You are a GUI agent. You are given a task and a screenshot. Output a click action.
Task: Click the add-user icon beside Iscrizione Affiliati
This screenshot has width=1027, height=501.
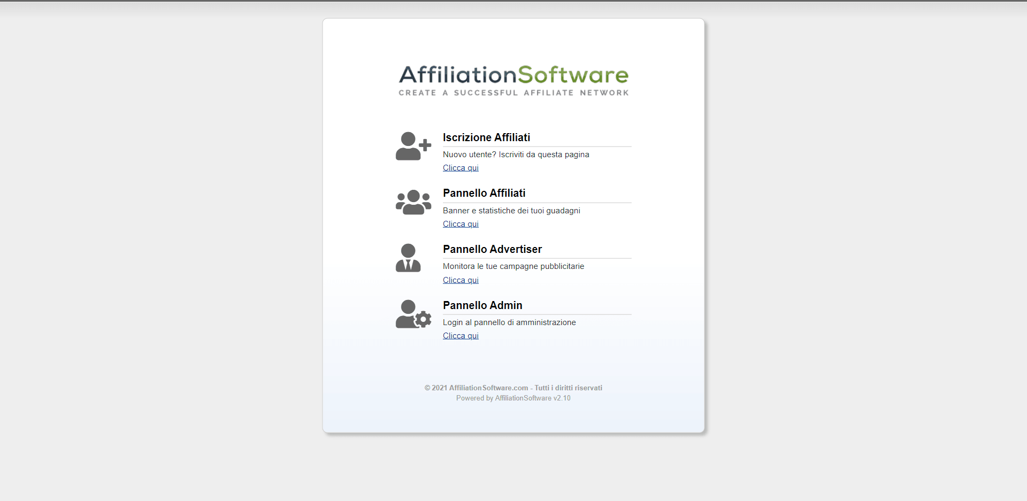(412, 146)
